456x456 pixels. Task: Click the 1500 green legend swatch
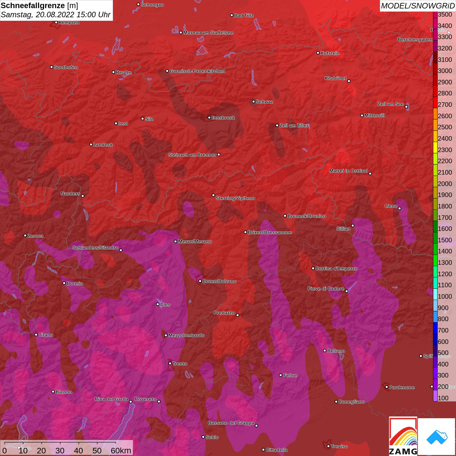435,238
